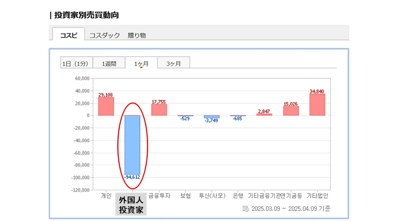
Task: Switch to the 3ヶ月 period tab
Action: pyautogui.click(x=173, y=64)
